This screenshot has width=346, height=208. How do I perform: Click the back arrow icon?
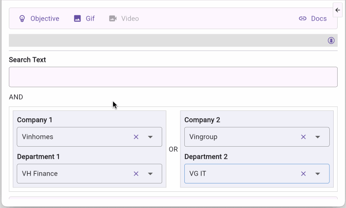[x=338, y=10]
